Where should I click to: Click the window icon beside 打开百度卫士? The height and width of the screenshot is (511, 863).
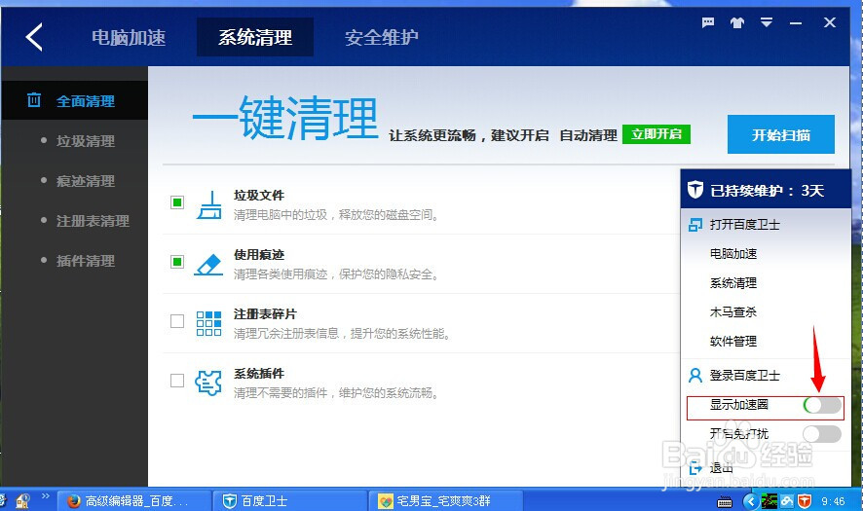695,225
